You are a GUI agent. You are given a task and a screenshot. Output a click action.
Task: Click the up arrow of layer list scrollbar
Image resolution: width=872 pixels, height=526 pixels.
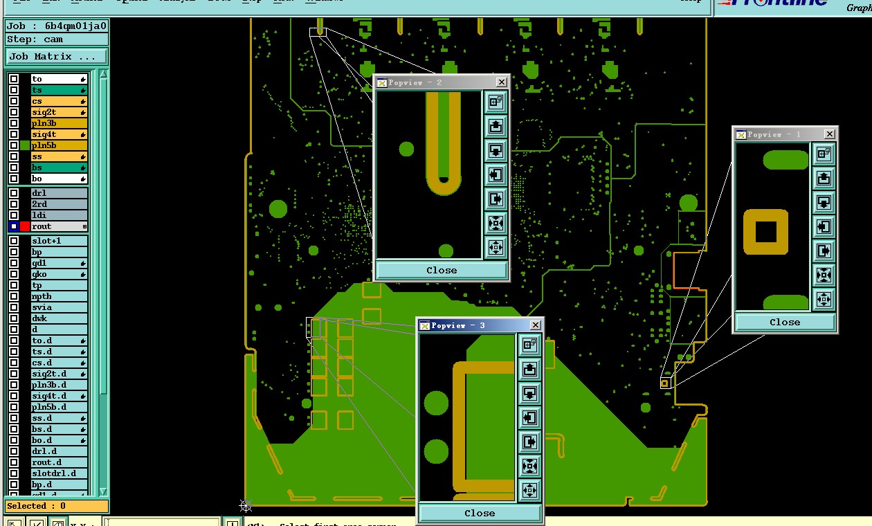[x=103, y=74]
